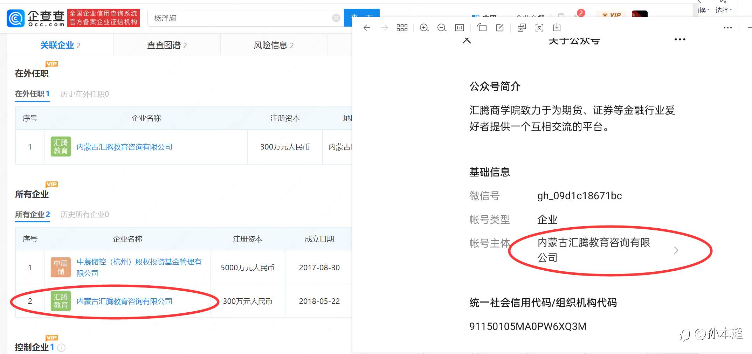Screen dimensions: 752x354
Task: Click the date 2018-05-22
Action: click(x=319, y=301)
